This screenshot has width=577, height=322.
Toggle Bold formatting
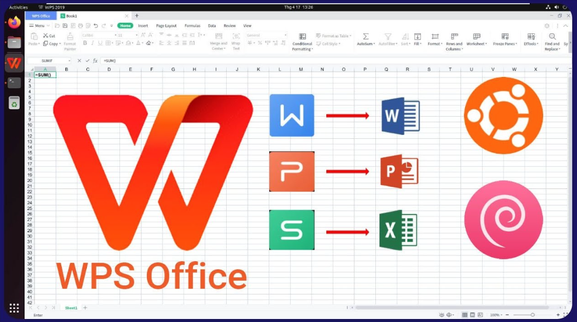(85, 43)
